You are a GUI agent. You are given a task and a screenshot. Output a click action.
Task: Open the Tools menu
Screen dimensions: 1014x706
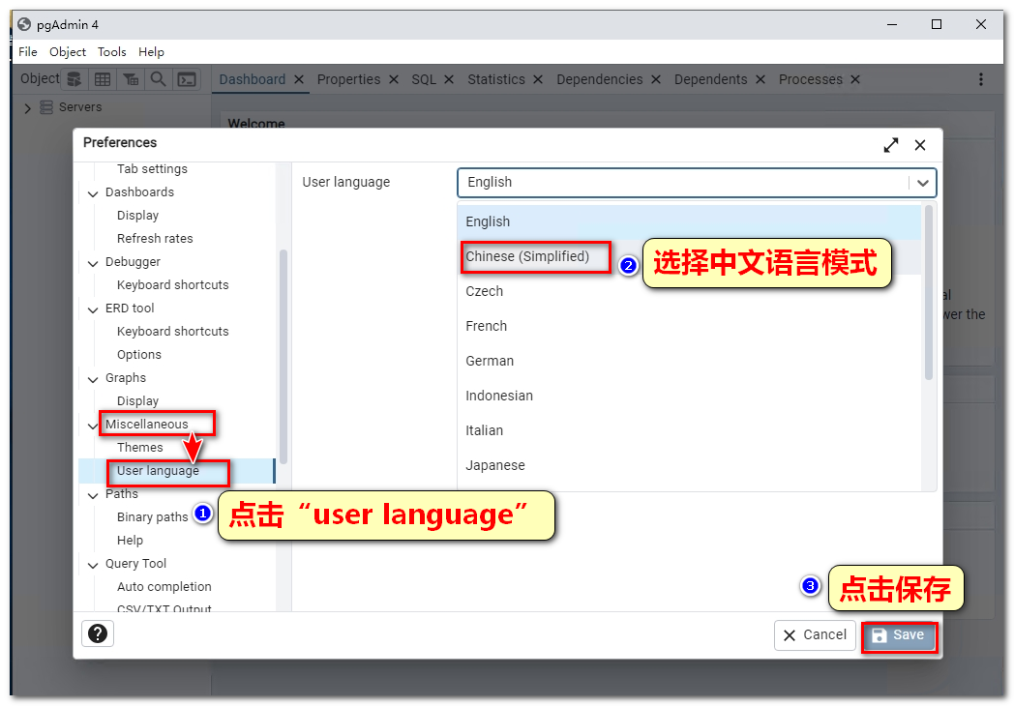(111, 52)
